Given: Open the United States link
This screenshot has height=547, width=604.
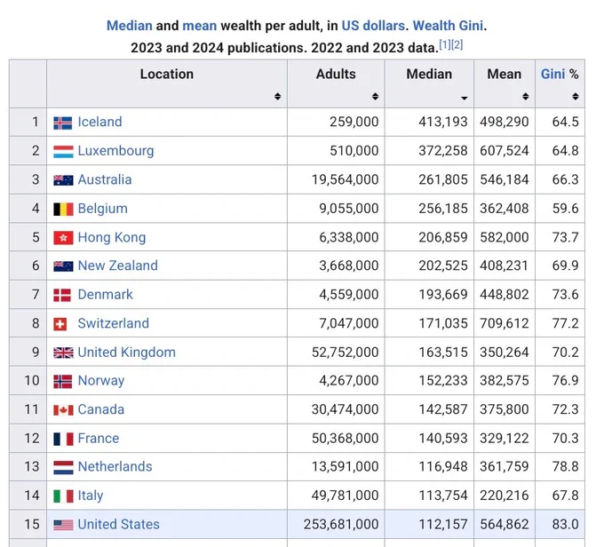Looking at the screenshot, I should pos(119,525).
